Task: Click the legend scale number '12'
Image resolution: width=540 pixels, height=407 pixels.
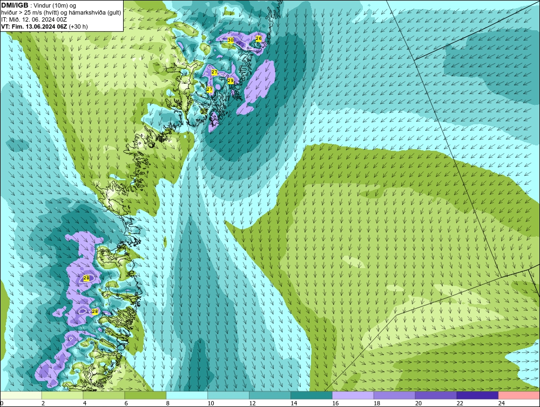Action: (x=252, y=403)
